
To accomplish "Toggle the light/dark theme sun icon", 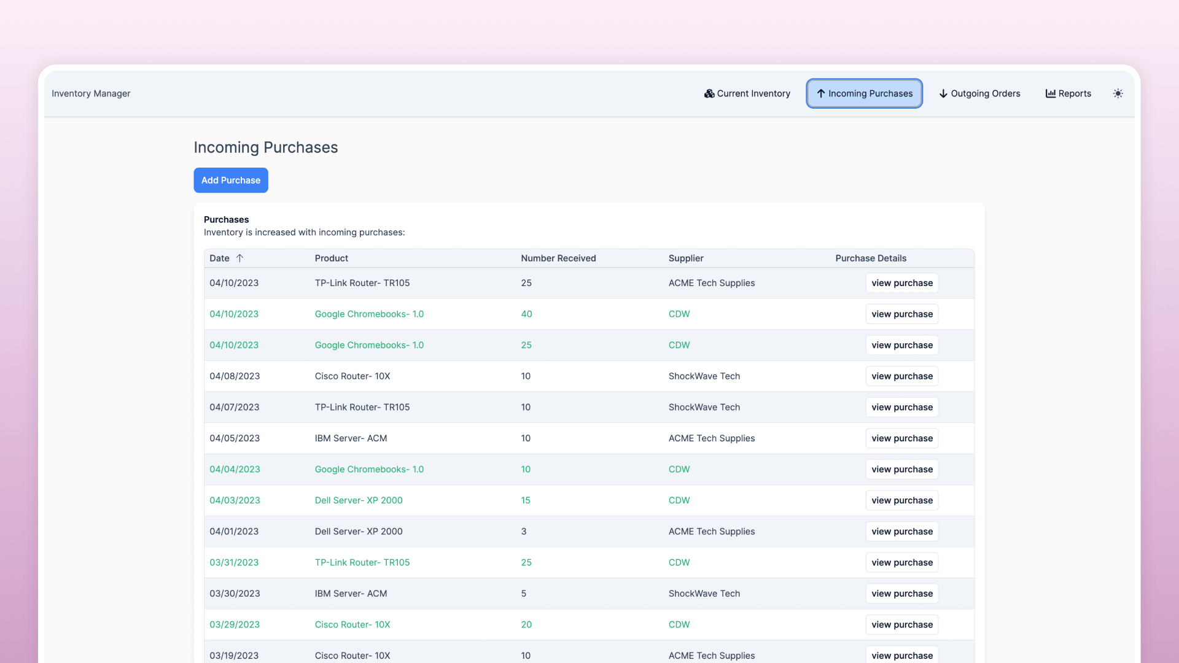I will (x=1118, y=93).
